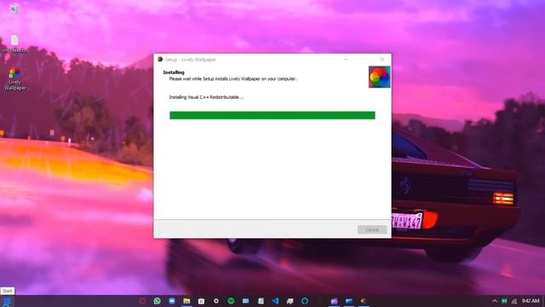
Task: Open Lively Wallpaper desktop shortcut
Action: point(14,78)
